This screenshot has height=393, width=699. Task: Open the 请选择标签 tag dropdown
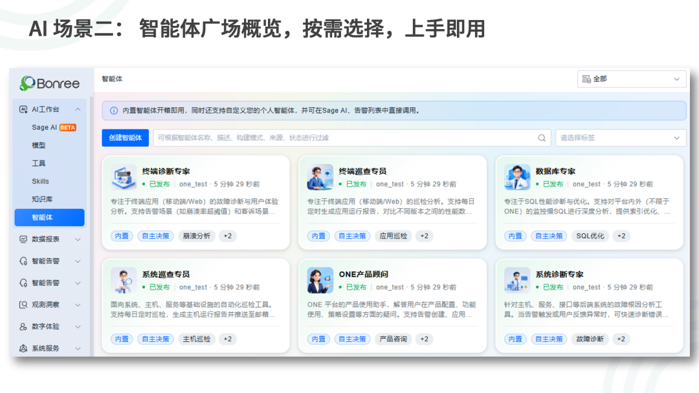[621, 138]
